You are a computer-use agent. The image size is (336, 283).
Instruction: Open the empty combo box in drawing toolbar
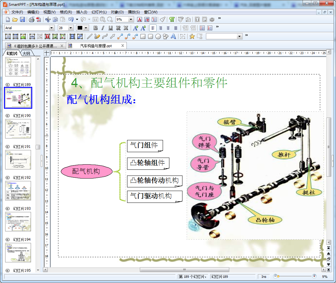click(224, 36)
